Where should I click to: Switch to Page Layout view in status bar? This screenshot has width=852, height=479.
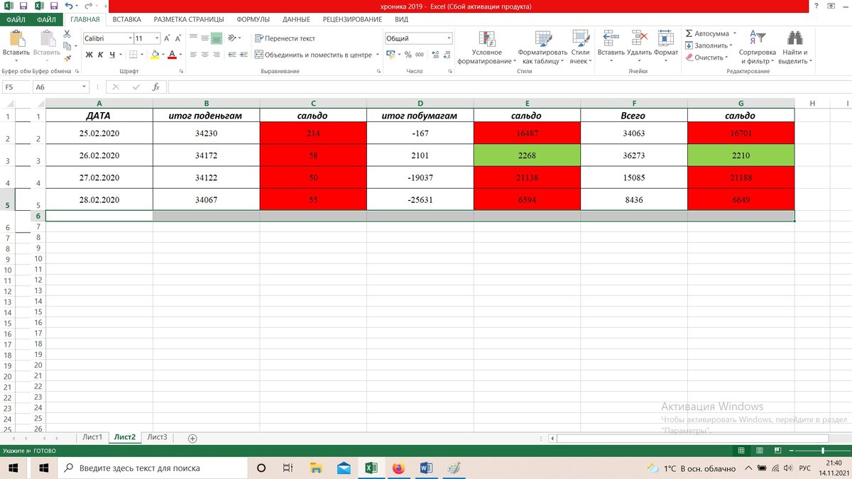(759, 451)
